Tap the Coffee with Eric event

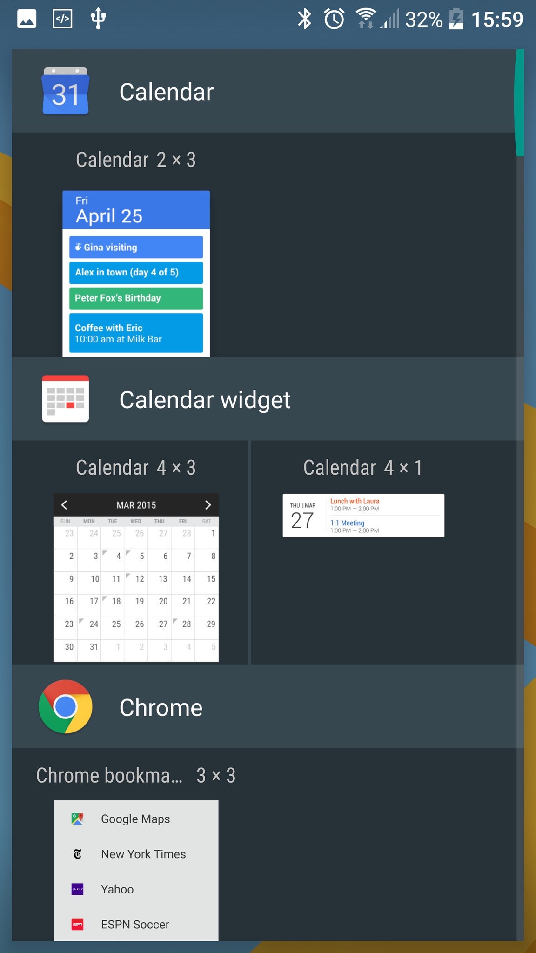(x=136, y=333)
